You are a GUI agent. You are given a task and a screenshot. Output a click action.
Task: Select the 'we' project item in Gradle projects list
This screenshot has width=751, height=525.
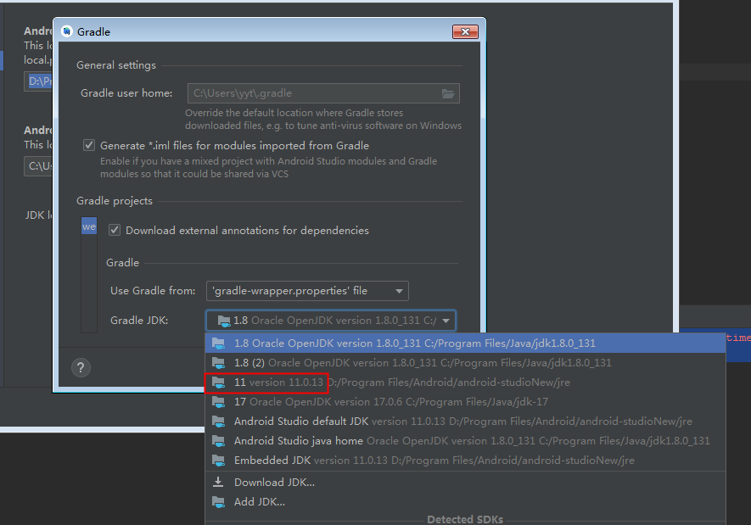click(x=89, y=227)
